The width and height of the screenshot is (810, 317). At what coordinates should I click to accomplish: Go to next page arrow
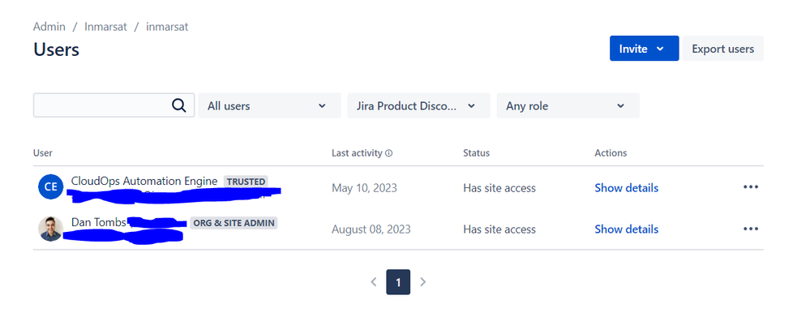(x=422, y=282)
